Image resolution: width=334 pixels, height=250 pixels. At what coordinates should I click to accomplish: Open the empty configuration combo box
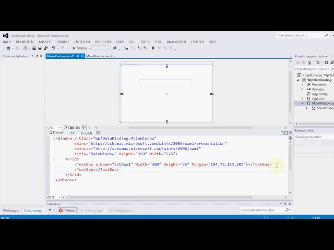[100, 48]
